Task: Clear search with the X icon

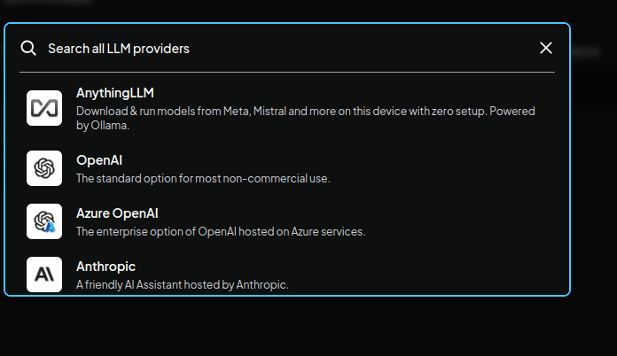Action: [x=546, y=48]
